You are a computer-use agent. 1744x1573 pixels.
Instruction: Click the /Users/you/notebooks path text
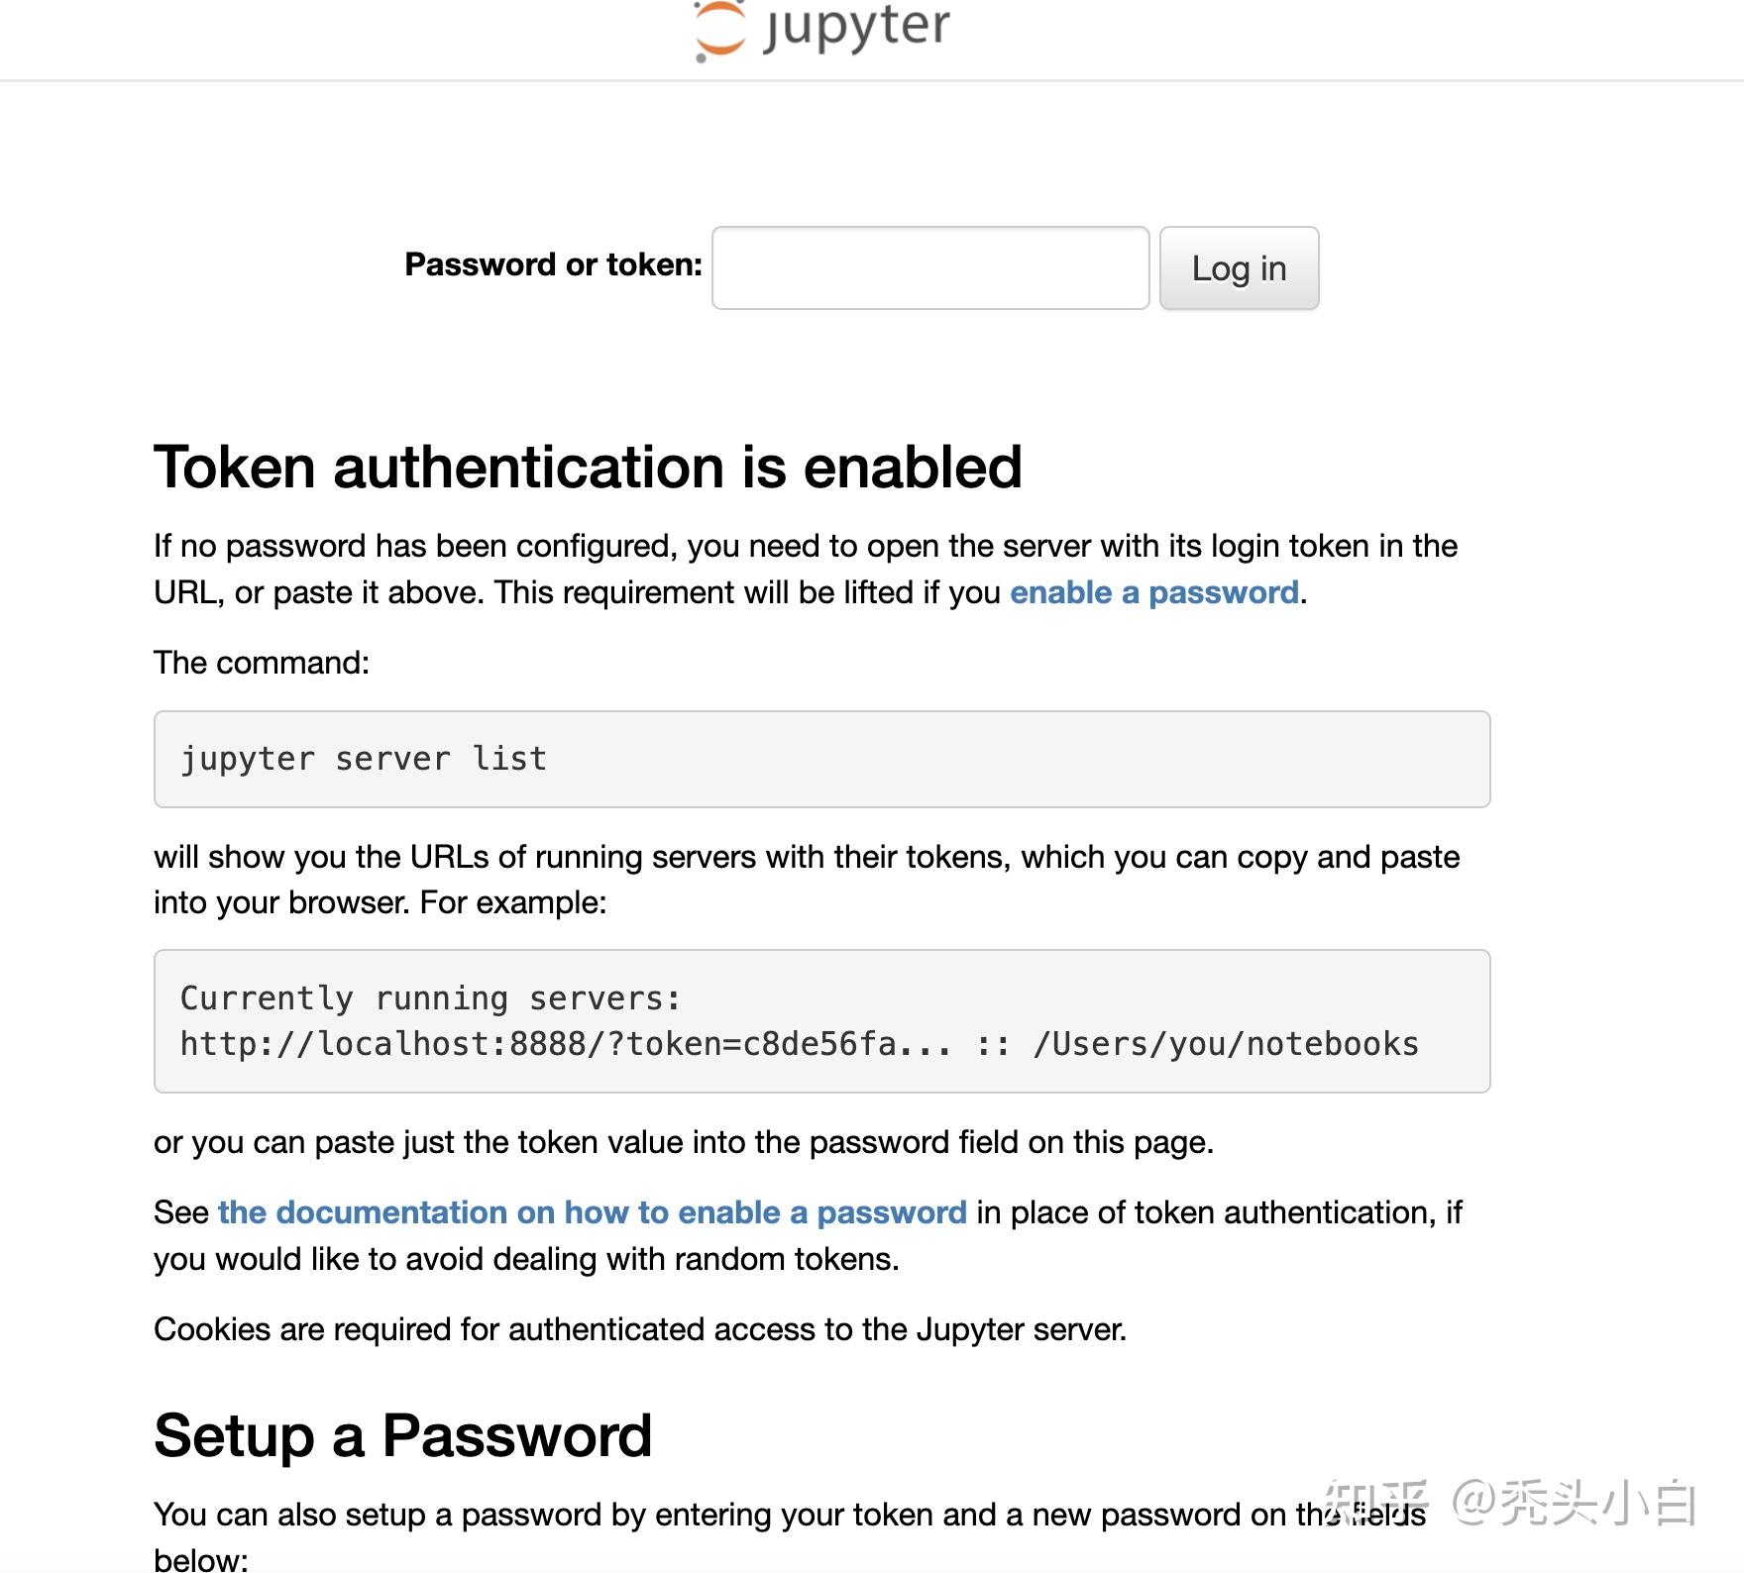pyautogui.click(x=1226, y=1044)
